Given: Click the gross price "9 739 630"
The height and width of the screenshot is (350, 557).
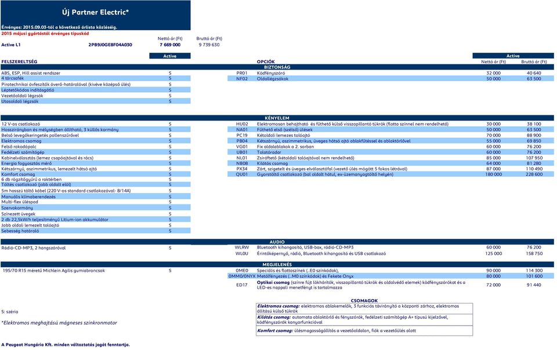Looking at the screenshot, I should [x=209, y=45].
